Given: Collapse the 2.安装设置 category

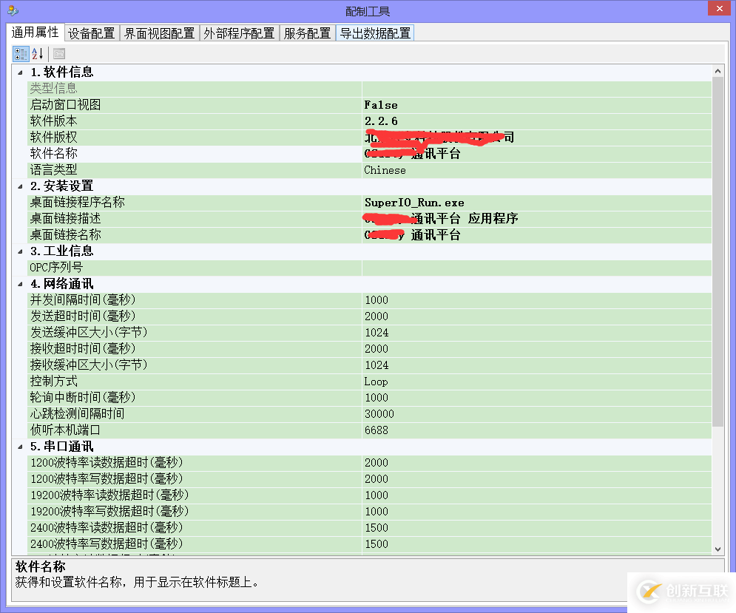Looking at the screenshot, I should 20,186.
